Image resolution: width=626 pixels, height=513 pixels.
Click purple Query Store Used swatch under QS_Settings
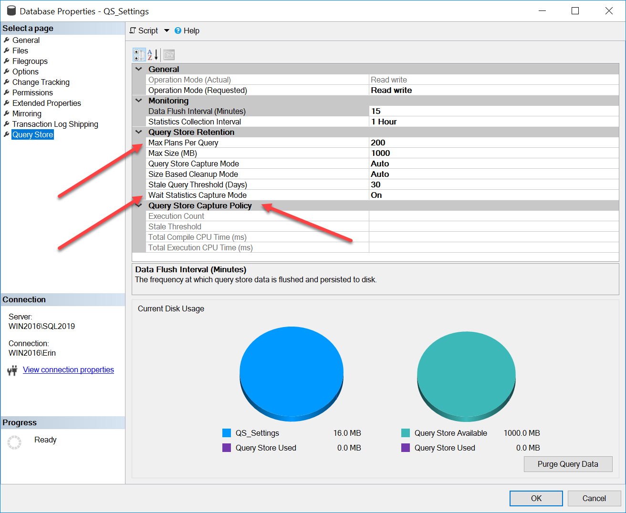pyautogui.click(x=227, y=448)
